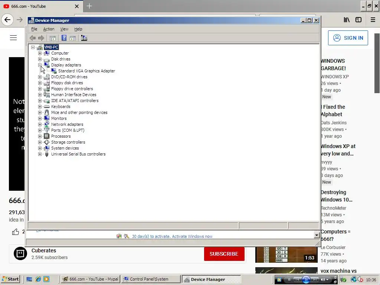Viewport: 380px width, 285px height.
Task: Collapse the Display adapters node
Action: pyautogui.click(x=40, y=65)
